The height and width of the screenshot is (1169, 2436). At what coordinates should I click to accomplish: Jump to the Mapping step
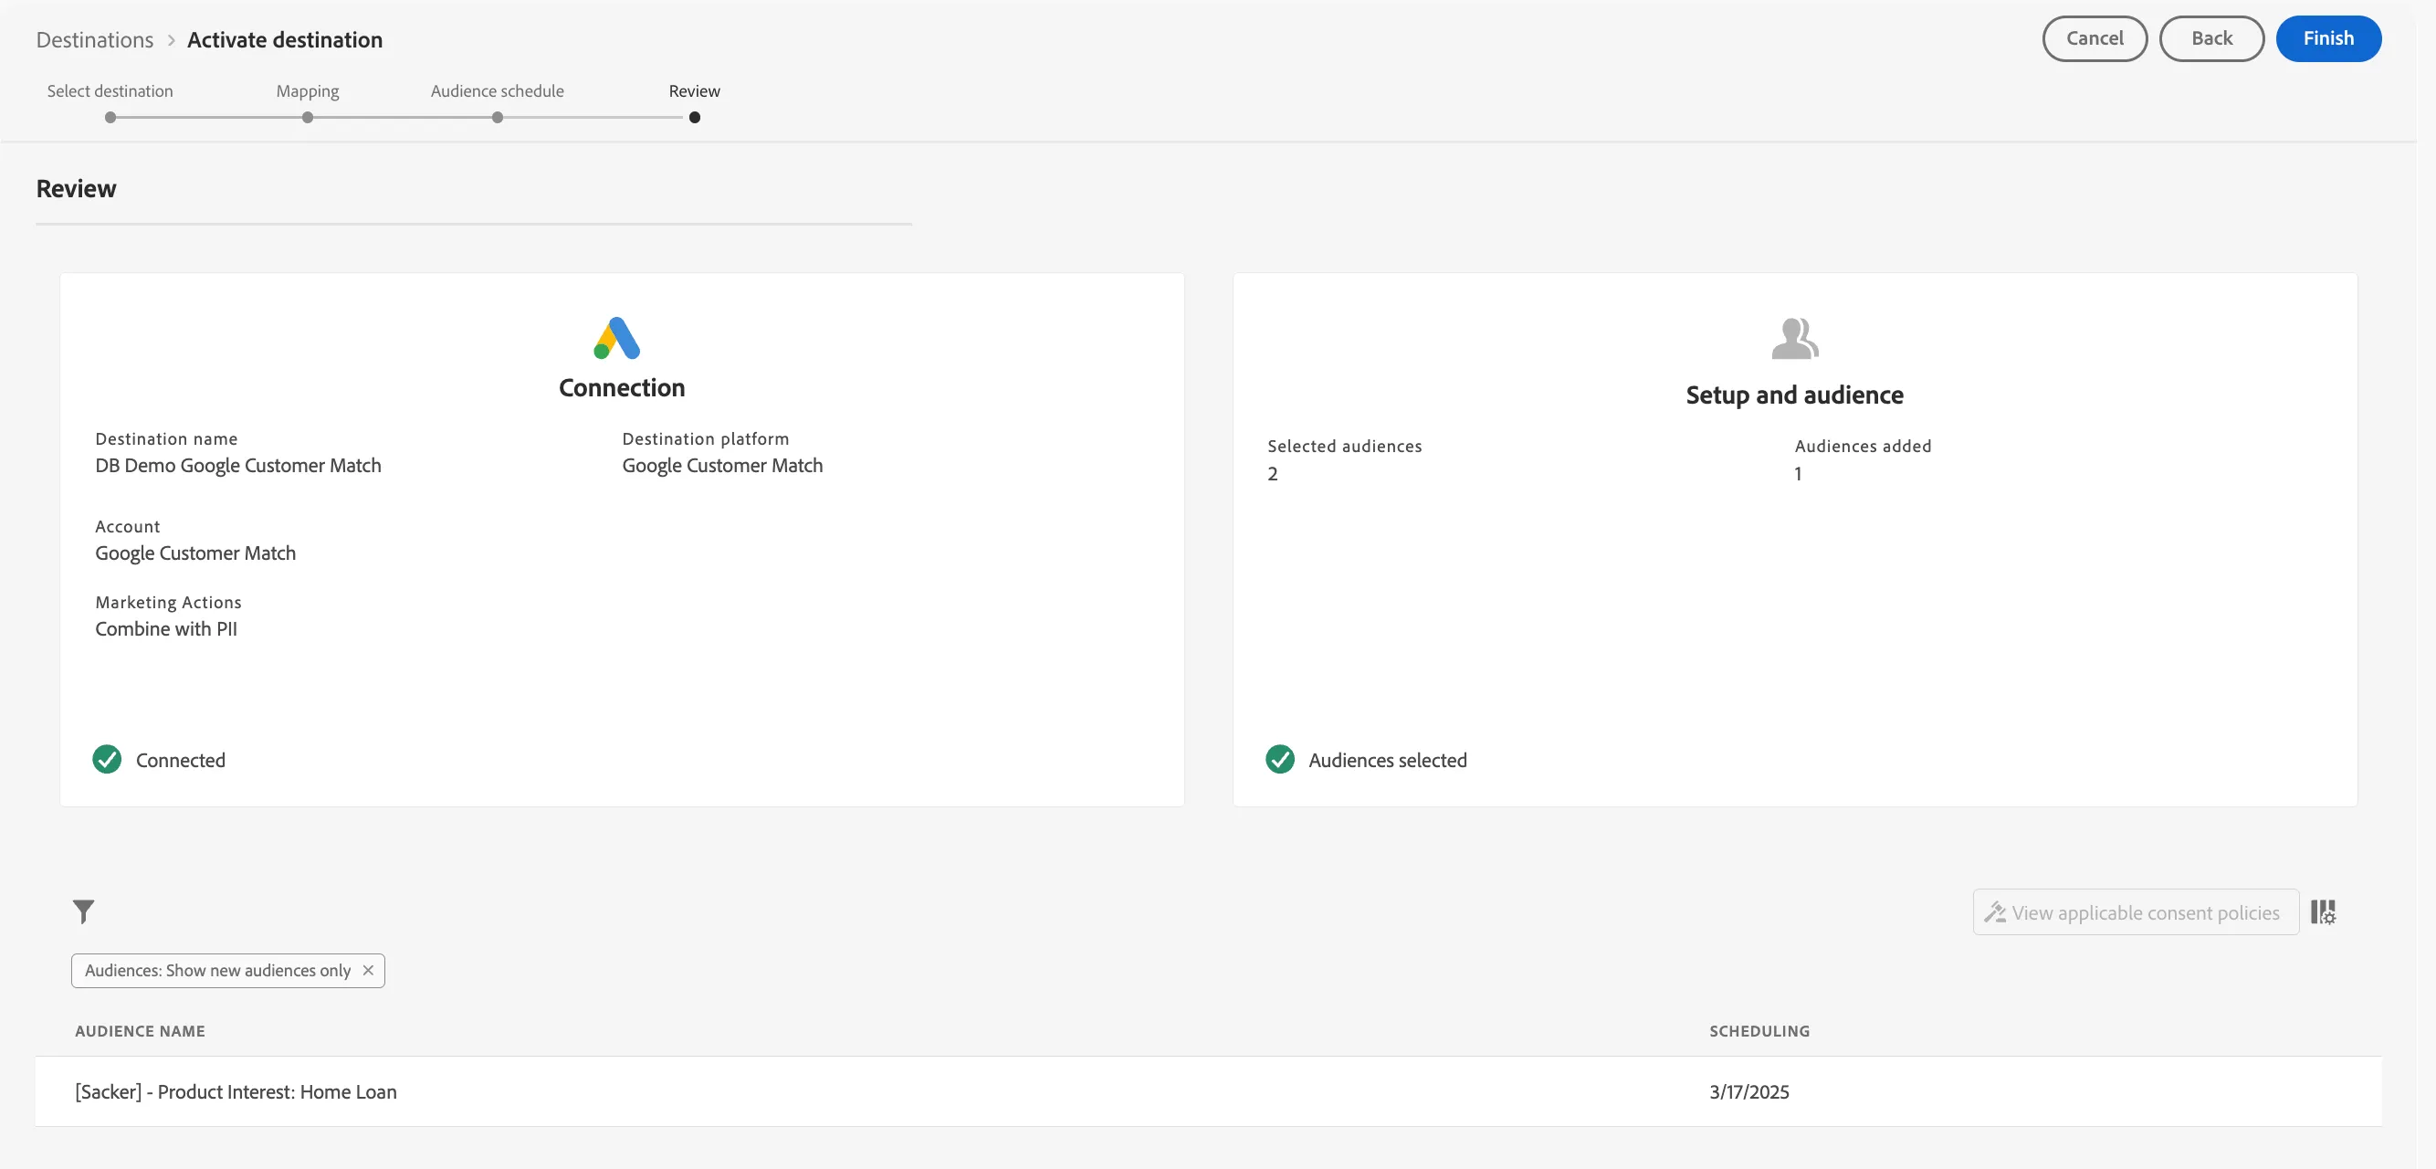[308, 90]
